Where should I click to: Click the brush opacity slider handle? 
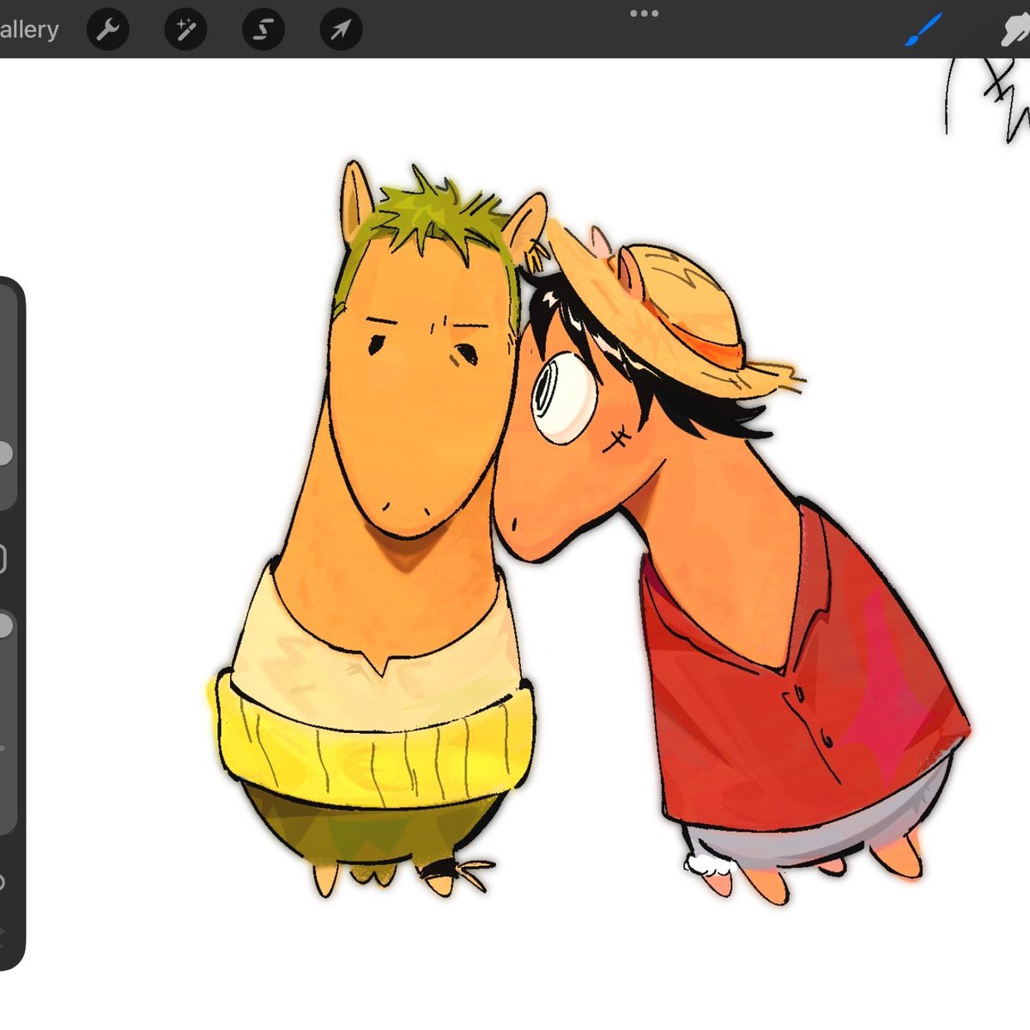pos(3,626)
